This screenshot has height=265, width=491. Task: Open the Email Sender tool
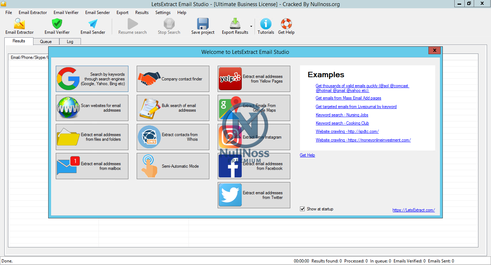click(93, 26)
